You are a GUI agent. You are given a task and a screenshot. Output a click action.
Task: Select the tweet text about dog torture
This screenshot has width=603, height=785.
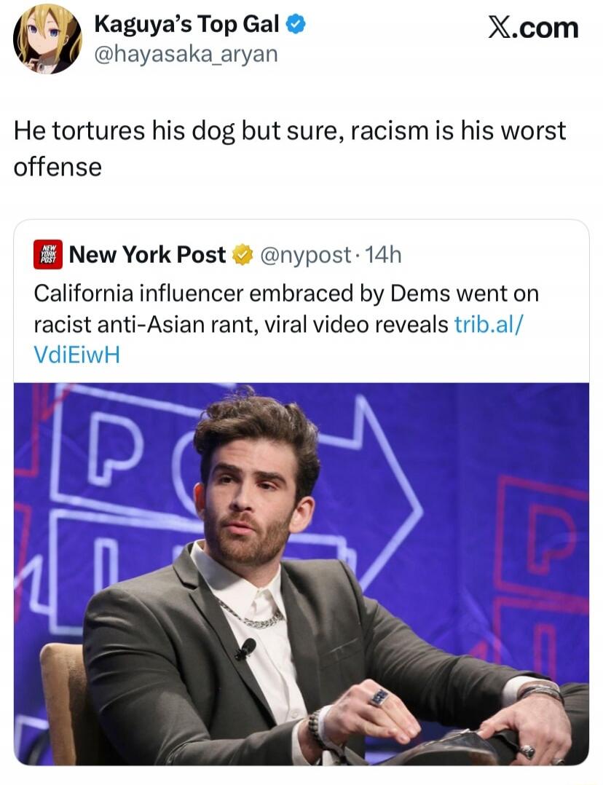(289, 130)
